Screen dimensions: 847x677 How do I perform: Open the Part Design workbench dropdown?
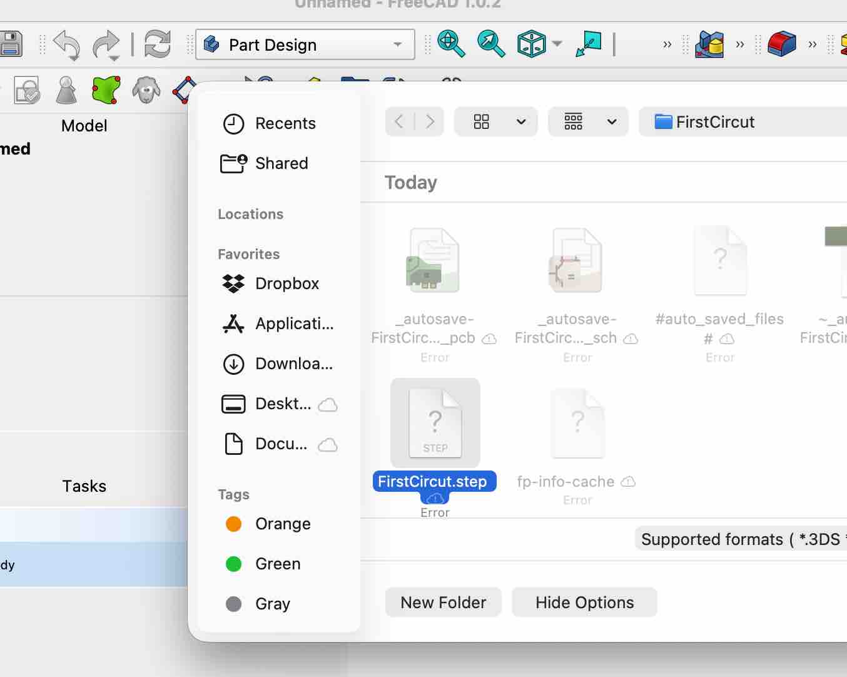tap(305, 44)
